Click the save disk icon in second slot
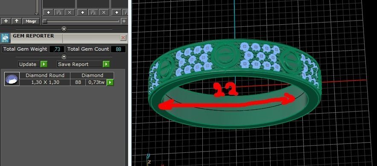This screenshot has height=166, width=377. pyautogui.click(x=93, y=12)
